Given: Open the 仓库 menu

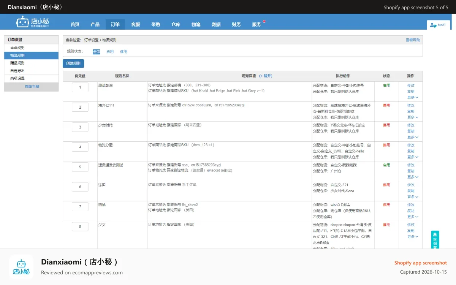Looking at the screenshot, I should [x=176, y=24].
